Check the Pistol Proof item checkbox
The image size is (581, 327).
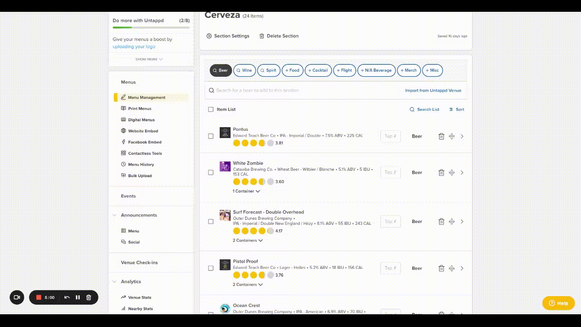211,268
